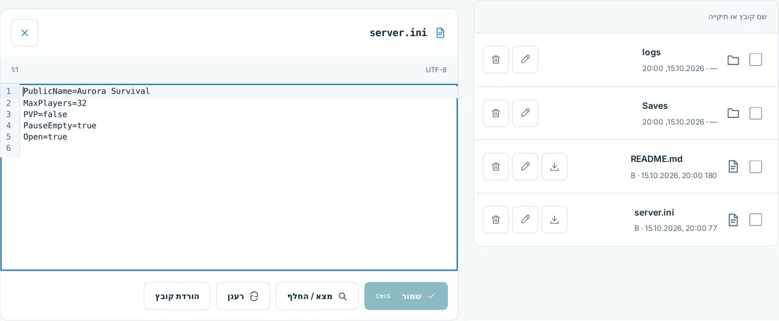Click the PVP=false line

click(x=45, y=114)
